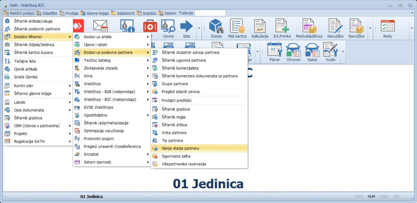Click the Stanje toolbar icon
The image size is (417, 203).
click(x=216, y=28)
